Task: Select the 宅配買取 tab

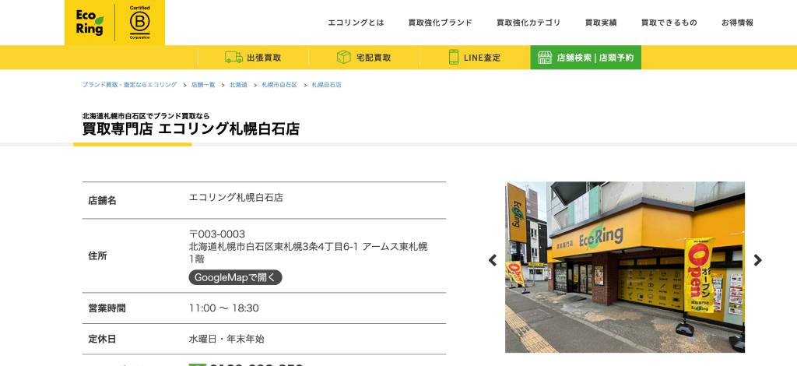Action: [364, 58]
